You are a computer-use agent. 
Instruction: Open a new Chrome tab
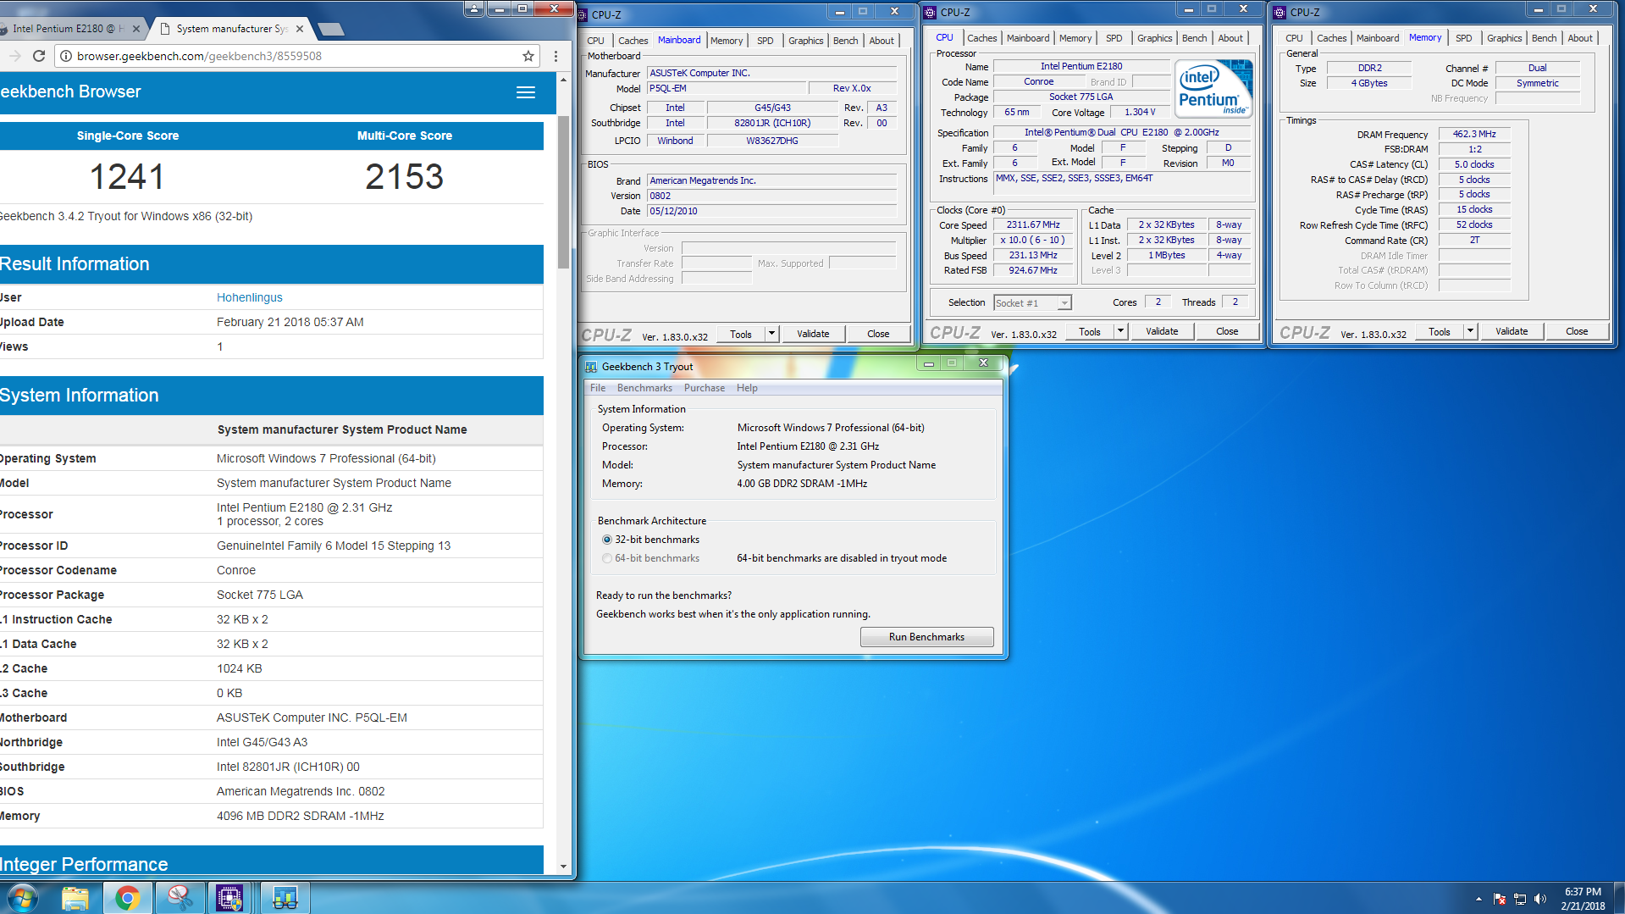[331, 30]
